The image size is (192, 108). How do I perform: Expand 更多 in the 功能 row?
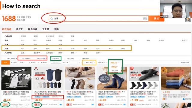(x=184, y=40)
